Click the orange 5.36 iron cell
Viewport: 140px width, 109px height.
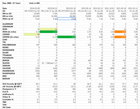point(120,32)
